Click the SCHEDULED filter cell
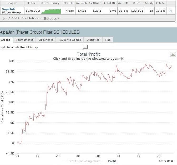Viewport: 177px width, 165px height. pos(33,11)
